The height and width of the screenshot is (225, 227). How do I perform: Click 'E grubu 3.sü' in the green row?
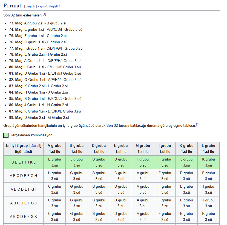click(x=54, y=162)
